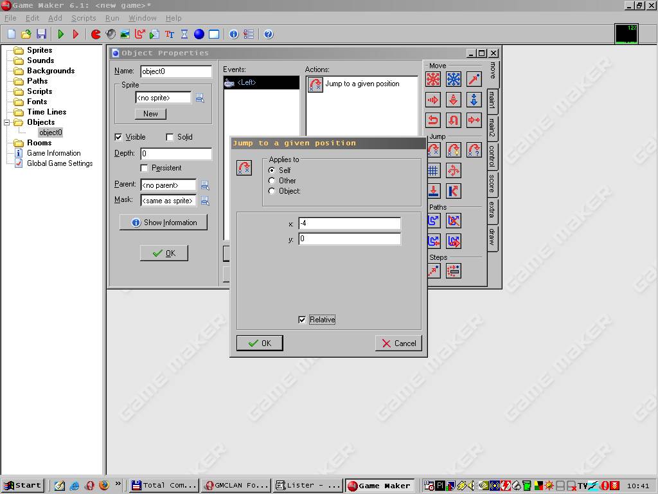Viewport: 658px width, 494px height.
Task: Uncheck the Relative checkbox
Action: click(x=303, y=320)
